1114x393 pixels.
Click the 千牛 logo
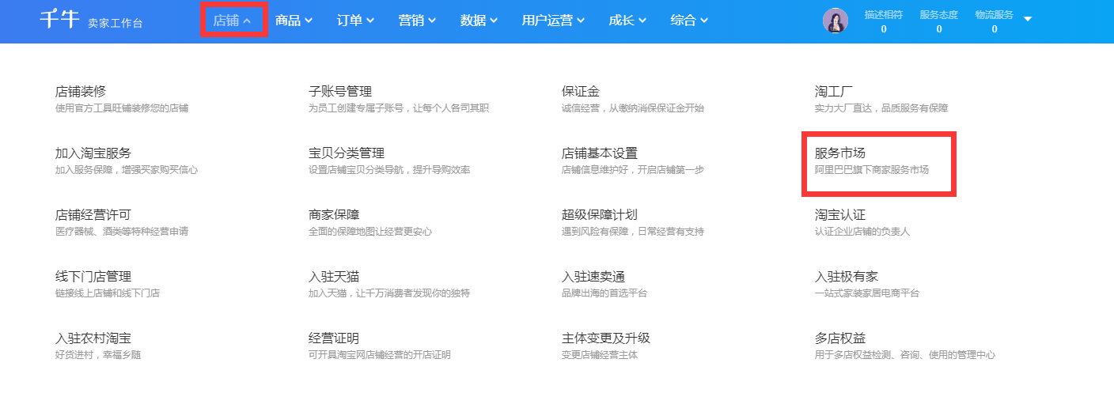tap(59, 19)
